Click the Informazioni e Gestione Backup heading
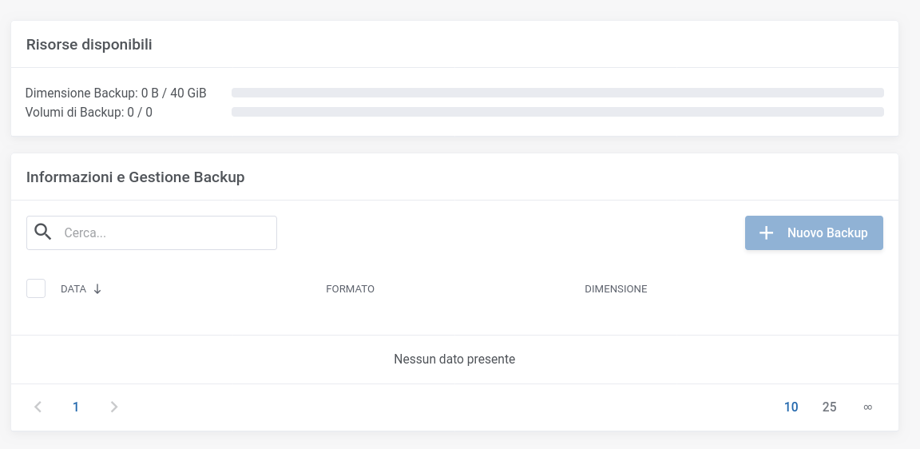 point(136,177)
